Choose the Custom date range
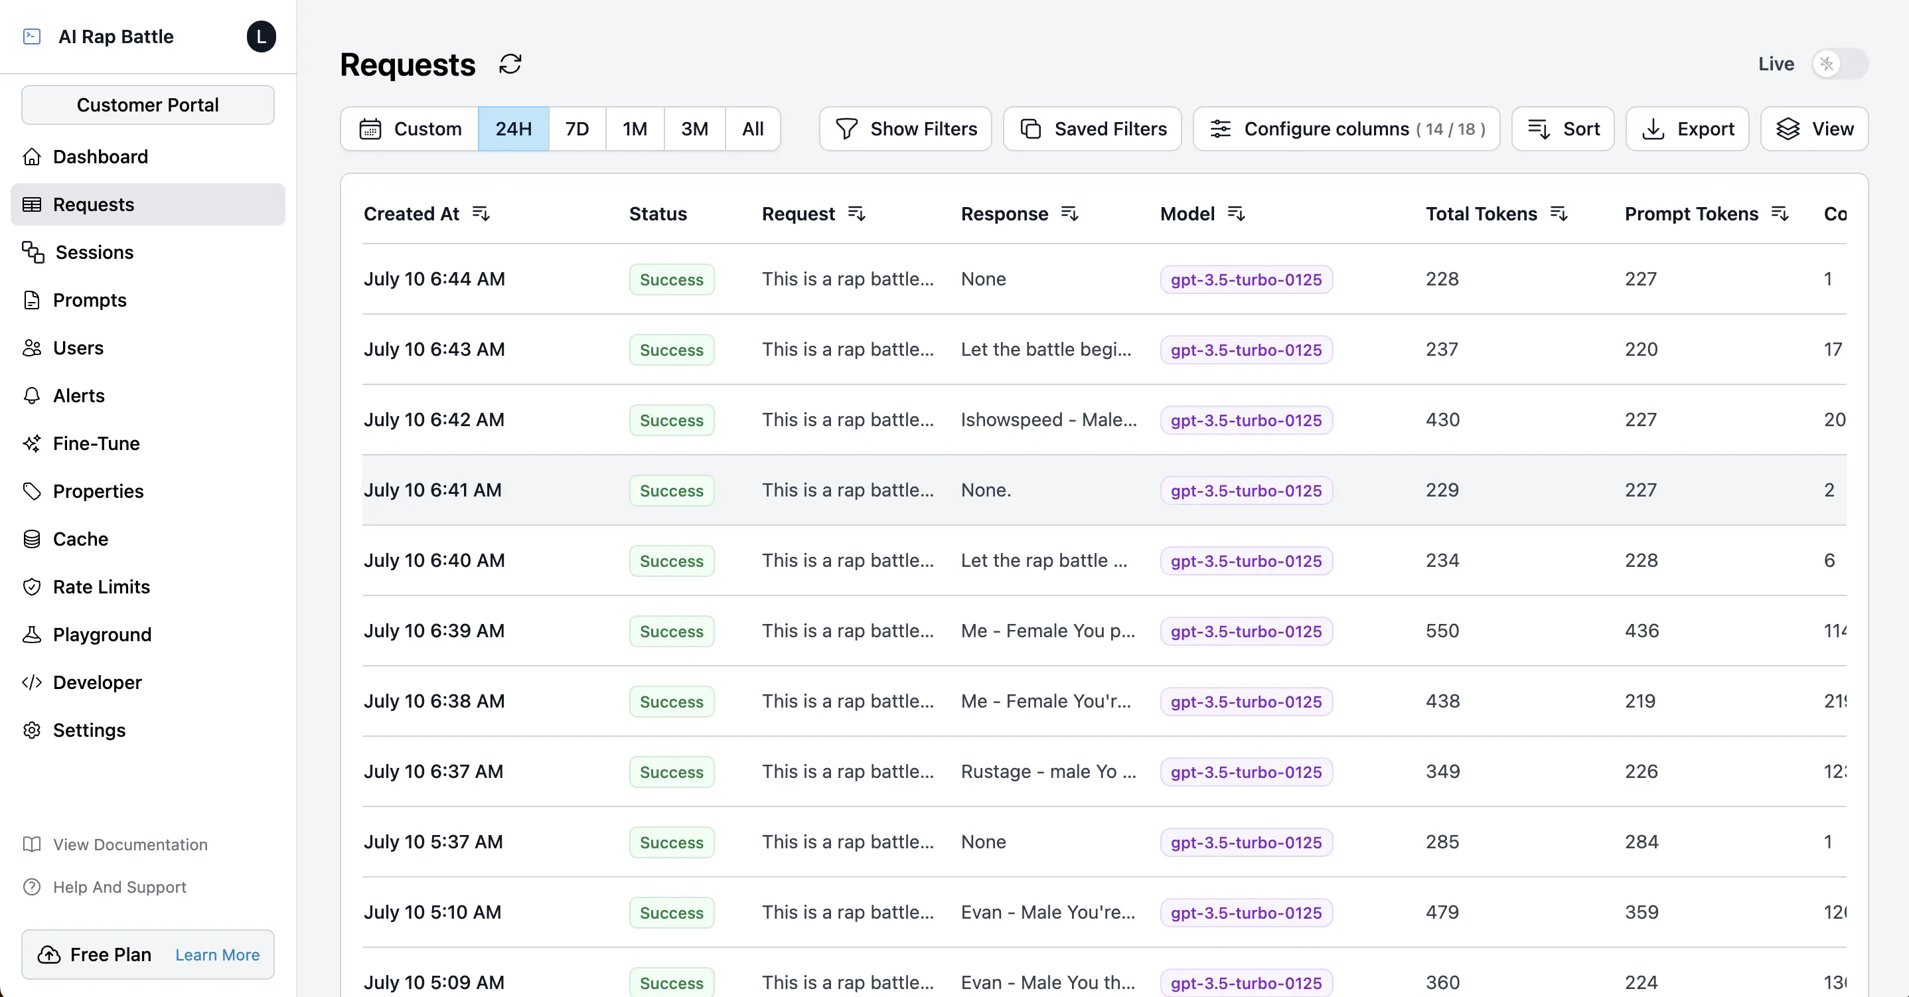The image size is (1909, 997). [x=410, y=129]
